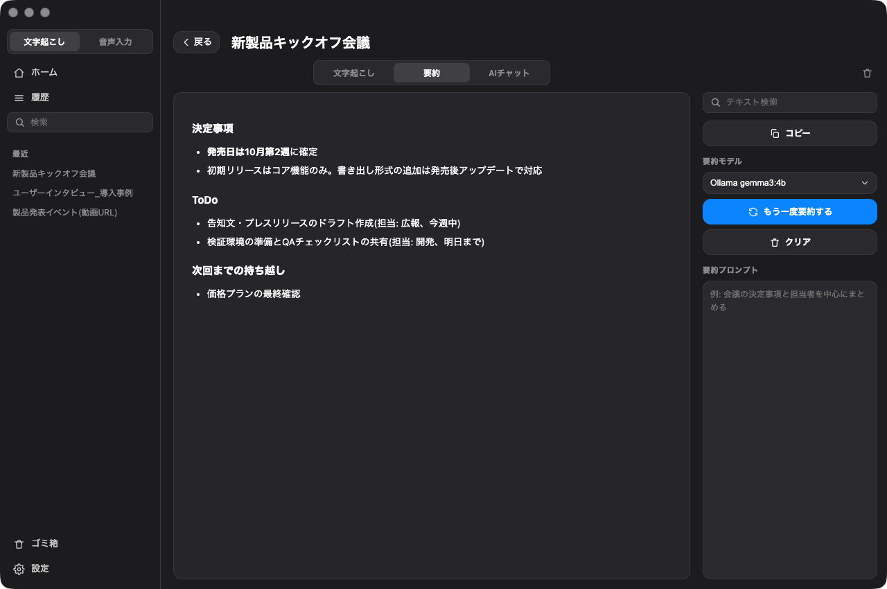Click the ゴミ箱 trash icon in sidebar

(x=19, y=544)
